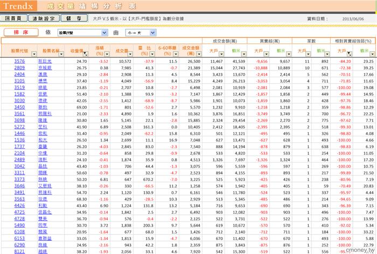This screenshot has width=377, height=254.
Task: Click filter arrow on 量比(%) column
Action: coord(152,54)
